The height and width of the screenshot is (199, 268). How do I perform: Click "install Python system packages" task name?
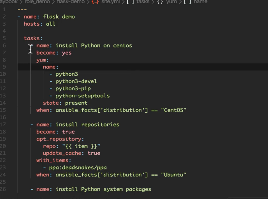(x=116, y=189)
